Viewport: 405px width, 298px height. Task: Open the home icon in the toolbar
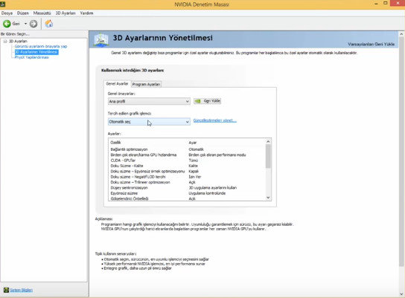pos(49,24)
